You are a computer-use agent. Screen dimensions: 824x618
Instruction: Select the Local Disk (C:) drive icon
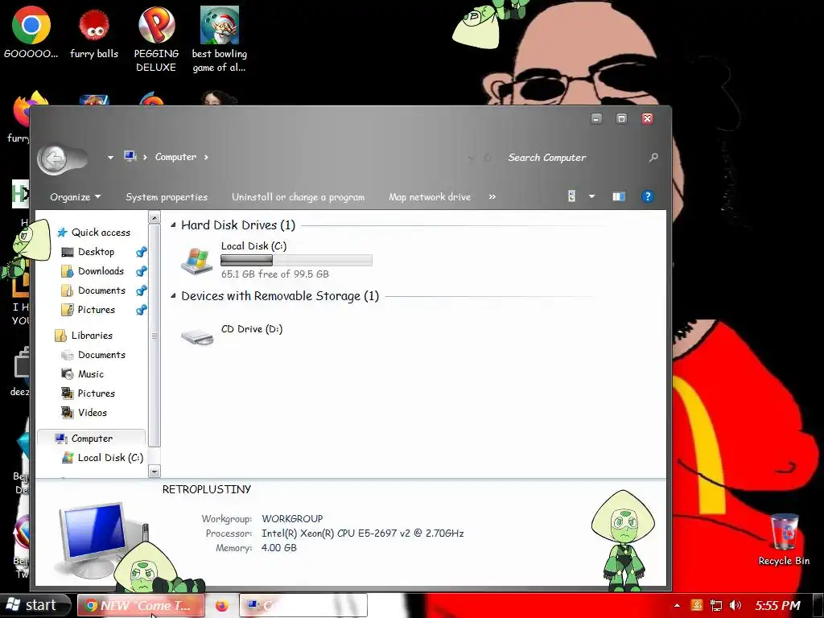(196, 260)
